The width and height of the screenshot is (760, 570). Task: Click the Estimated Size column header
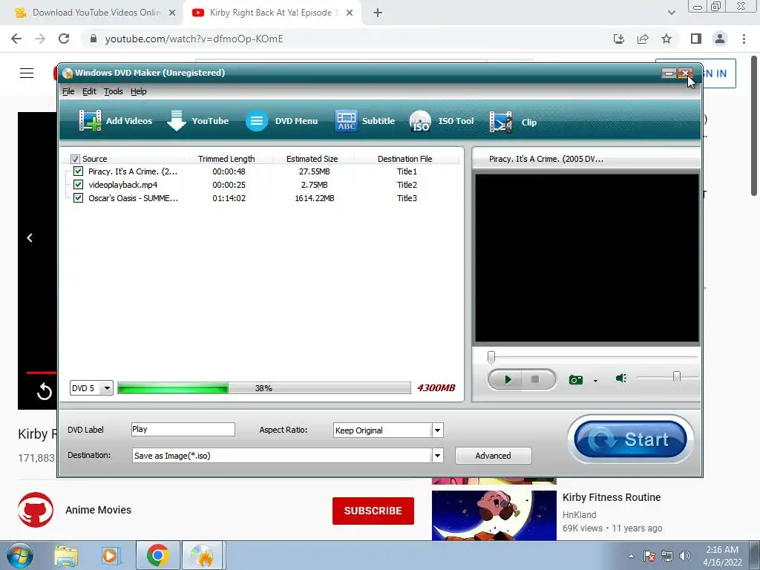click(x=312, y=159)
